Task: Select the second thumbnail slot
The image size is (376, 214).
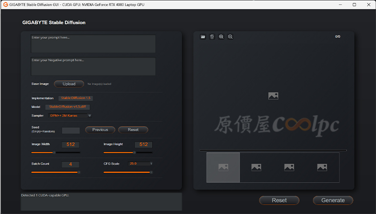Action: tap(256, 168)
